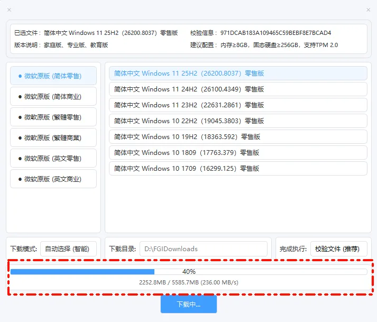Choose Windows 11 23H2 (22631.2861) 零售版

tap(238, 105)
